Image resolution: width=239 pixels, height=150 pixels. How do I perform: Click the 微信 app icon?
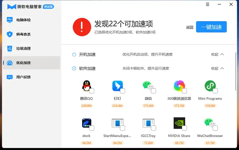(148, 86)
